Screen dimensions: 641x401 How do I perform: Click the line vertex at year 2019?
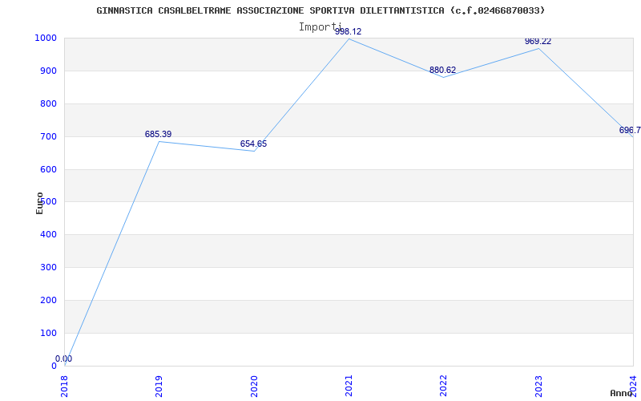click(159, 142)
